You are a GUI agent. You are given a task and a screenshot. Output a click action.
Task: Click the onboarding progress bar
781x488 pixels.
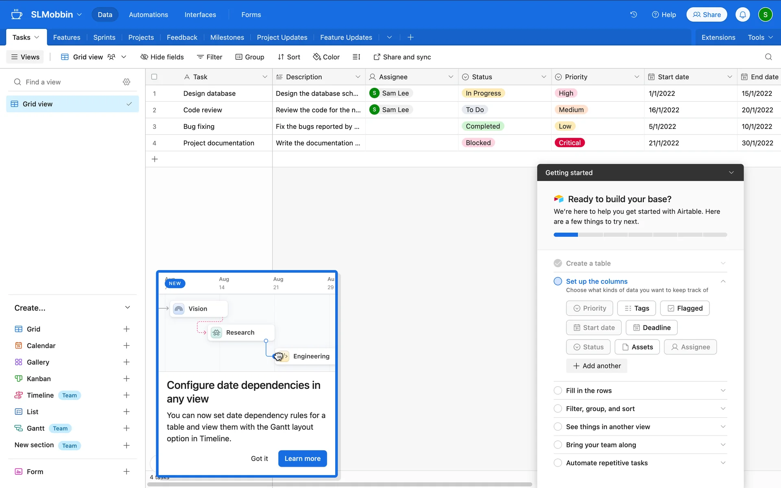pyautogui.click(x=640, y=235)
